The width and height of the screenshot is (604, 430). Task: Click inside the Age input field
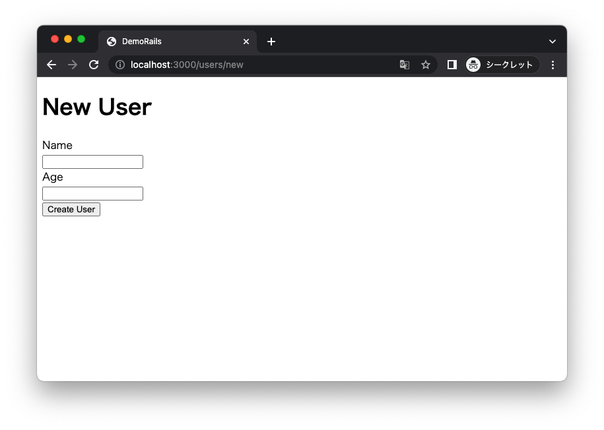point(92,193)
